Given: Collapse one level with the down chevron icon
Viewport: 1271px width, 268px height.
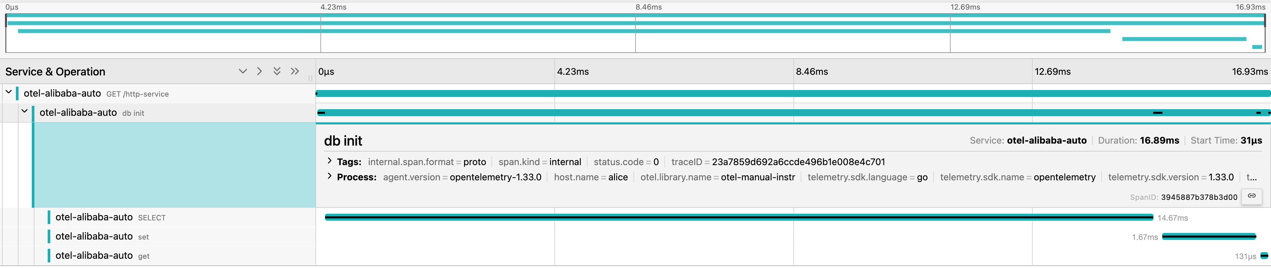Looking at the screenshot, I should pos(242,71).
